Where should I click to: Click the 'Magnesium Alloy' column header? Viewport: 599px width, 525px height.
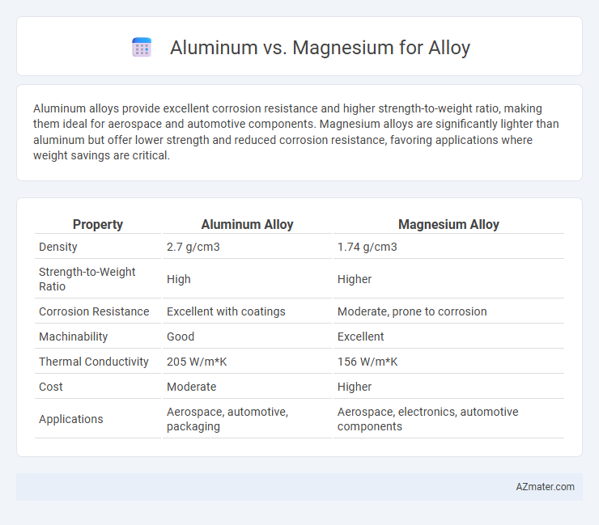click(x=448, y=224)
